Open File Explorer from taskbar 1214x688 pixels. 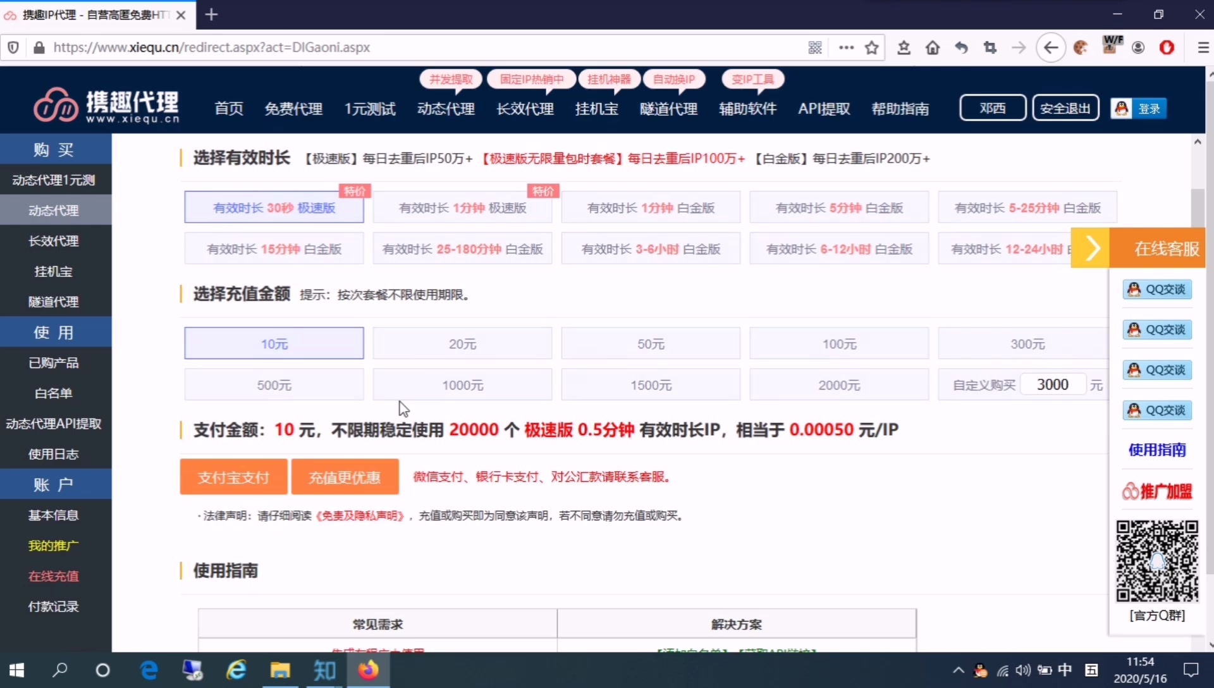280,670
